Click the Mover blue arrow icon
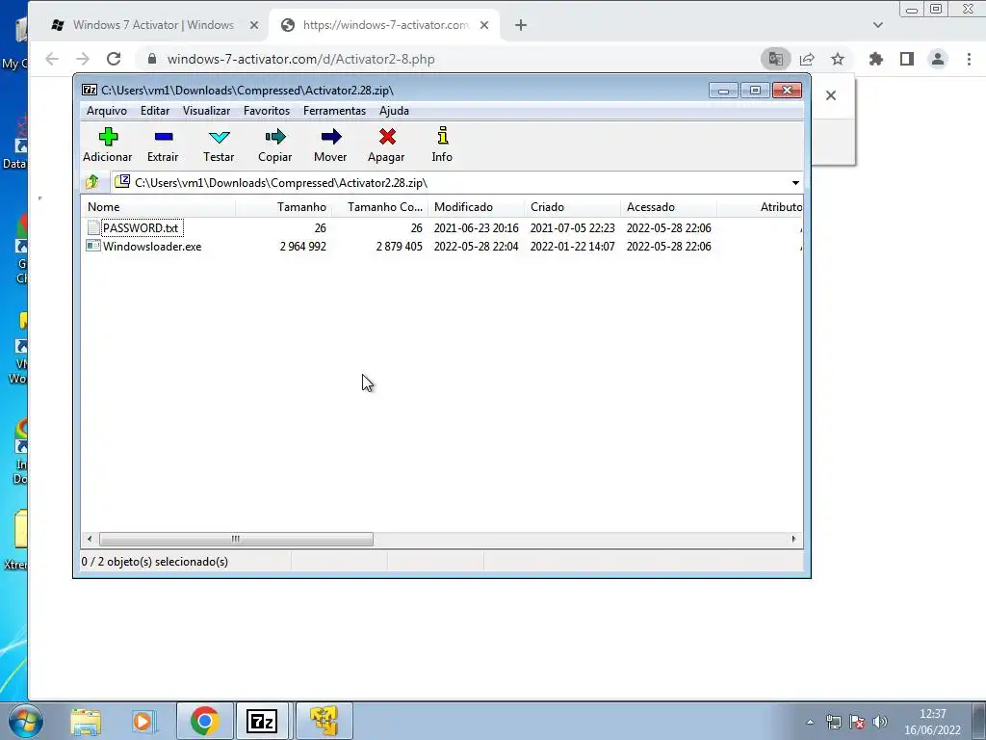 (331, 137)
